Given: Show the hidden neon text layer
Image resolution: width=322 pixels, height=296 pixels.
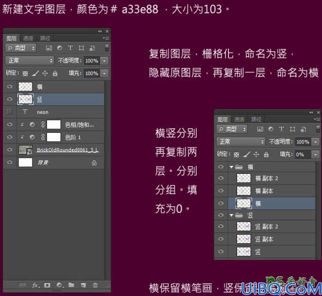Looking at the screenshot, I should pos(10,112).
